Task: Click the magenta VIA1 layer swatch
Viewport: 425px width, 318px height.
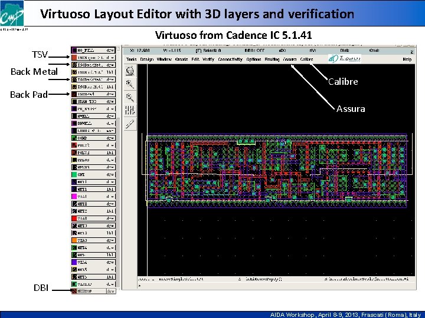Action: pos(74,197)
